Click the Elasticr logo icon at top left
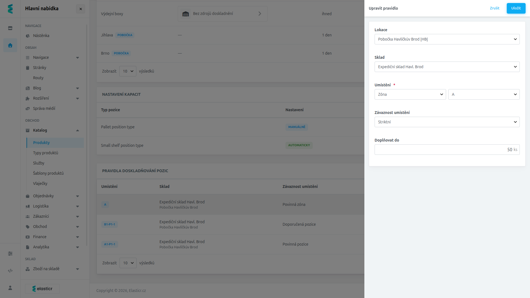 10,9
